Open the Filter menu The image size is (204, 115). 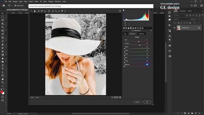click(36, 1)
